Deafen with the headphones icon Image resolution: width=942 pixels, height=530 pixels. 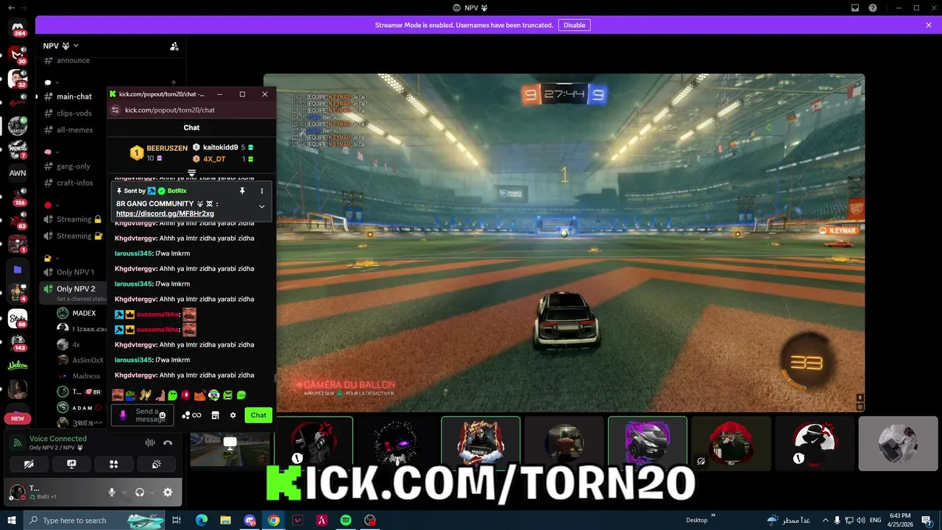pyautogui.click(x=140, y=492)
